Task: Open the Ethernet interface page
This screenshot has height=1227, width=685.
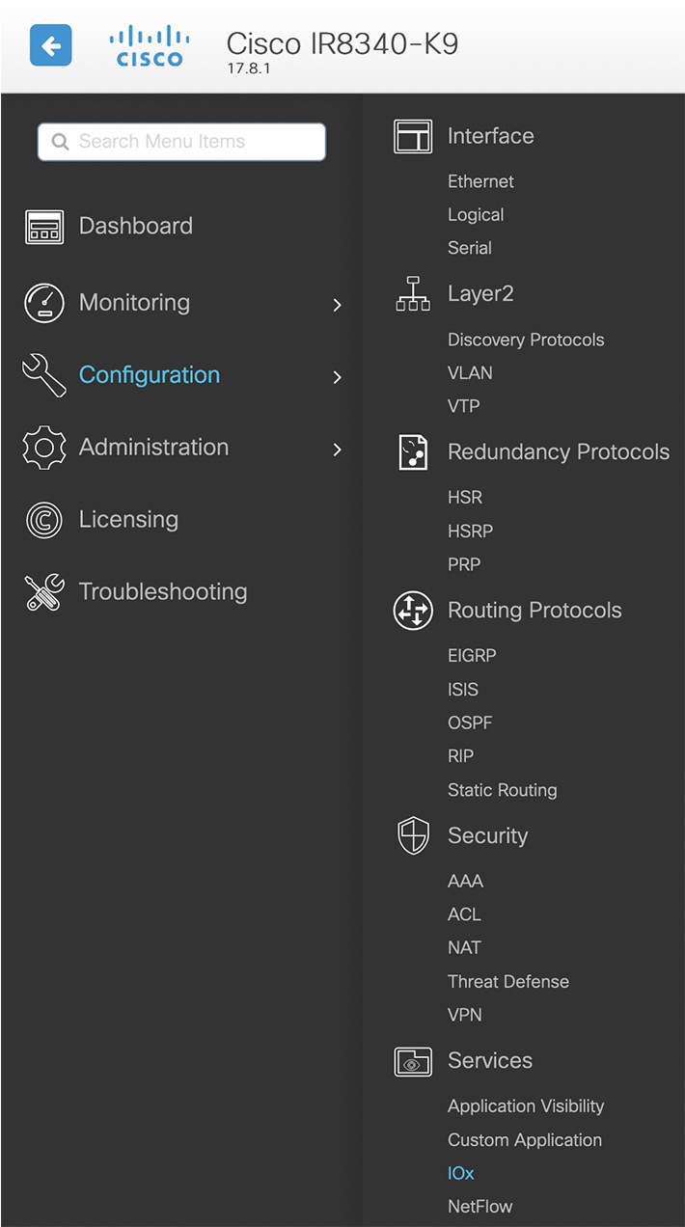Action: (x=480, y=181)
